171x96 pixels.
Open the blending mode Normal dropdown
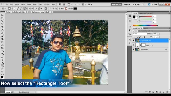(x=140, y=34)
